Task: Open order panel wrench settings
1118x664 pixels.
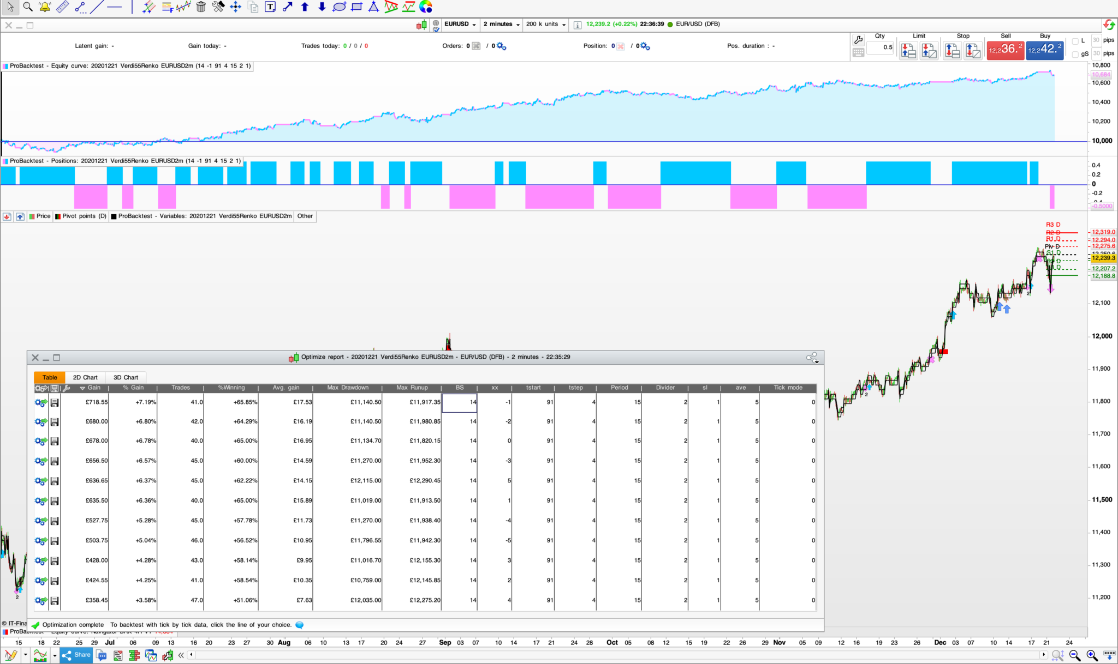Action: coord(858,40)
